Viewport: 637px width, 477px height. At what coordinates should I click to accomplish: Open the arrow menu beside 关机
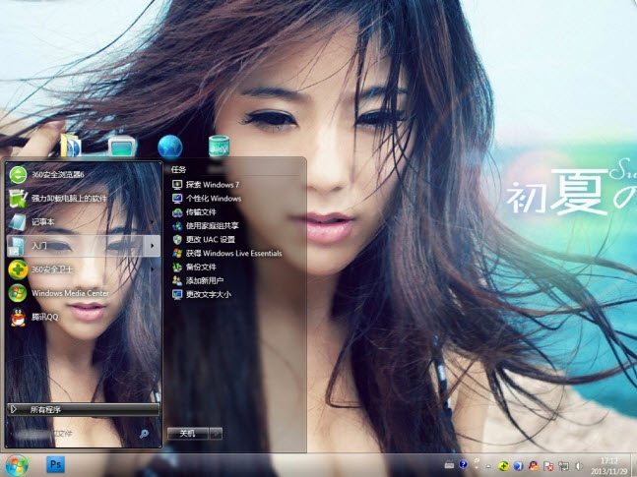[216, 434]
